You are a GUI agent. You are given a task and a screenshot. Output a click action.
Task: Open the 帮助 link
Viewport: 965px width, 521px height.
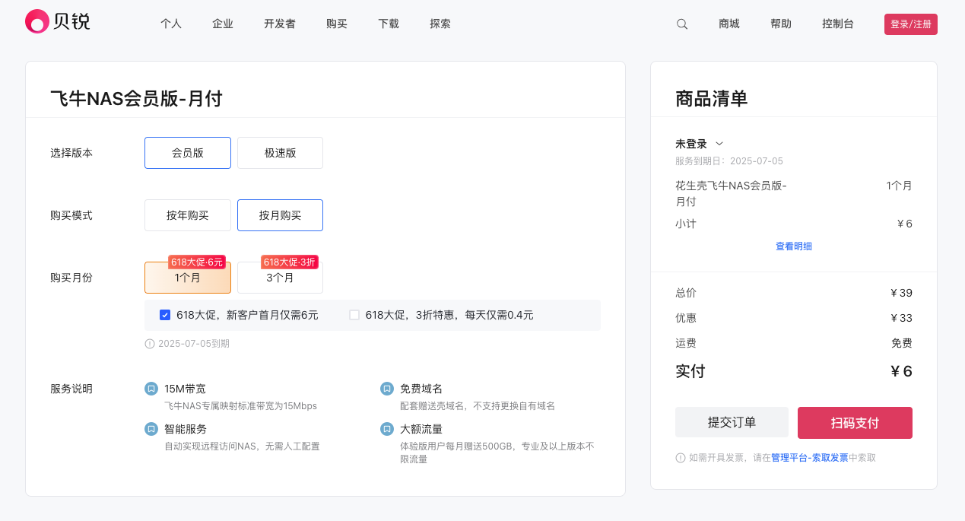781,24
